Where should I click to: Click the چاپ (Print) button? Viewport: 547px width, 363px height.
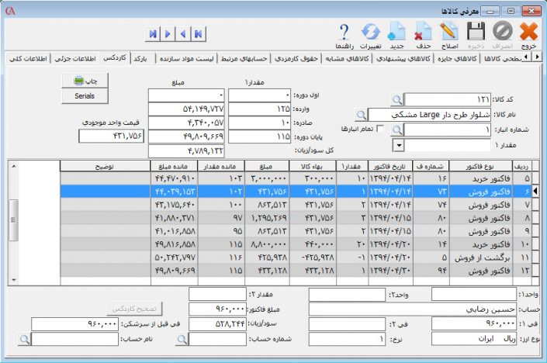click(78, 80)
